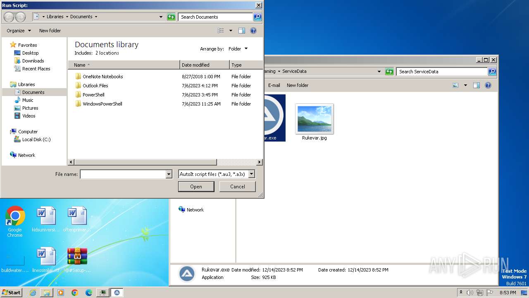Sort by the Name column header
The image size is (529, 298).
[x=124, y=65]
